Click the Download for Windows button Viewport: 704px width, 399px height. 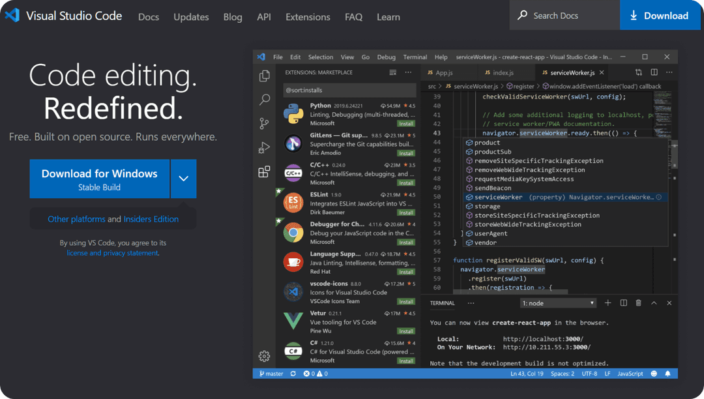pos(99,179)
